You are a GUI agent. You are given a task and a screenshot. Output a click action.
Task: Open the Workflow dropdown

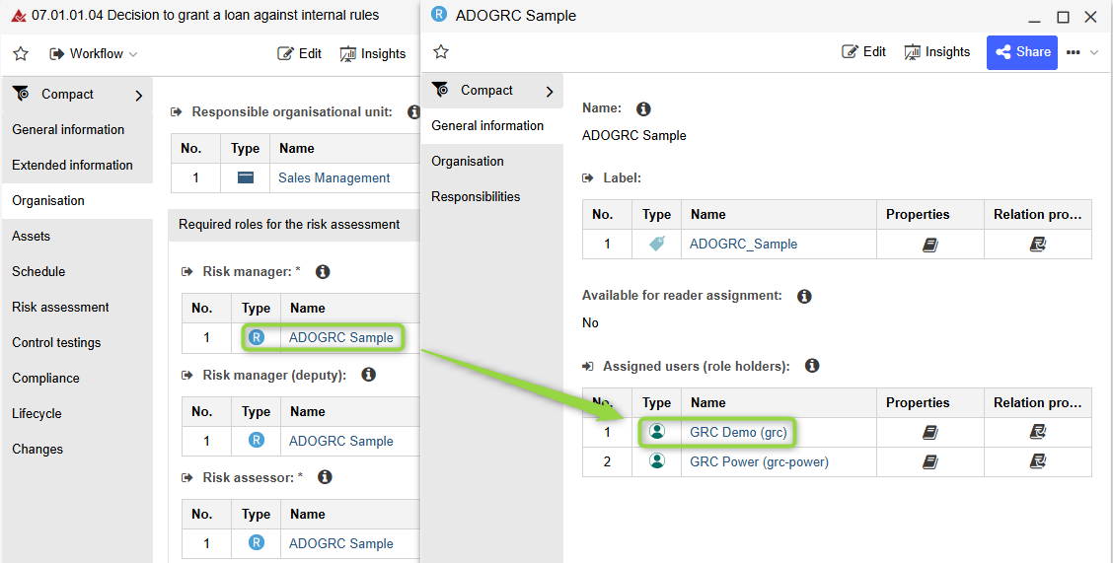94,54
